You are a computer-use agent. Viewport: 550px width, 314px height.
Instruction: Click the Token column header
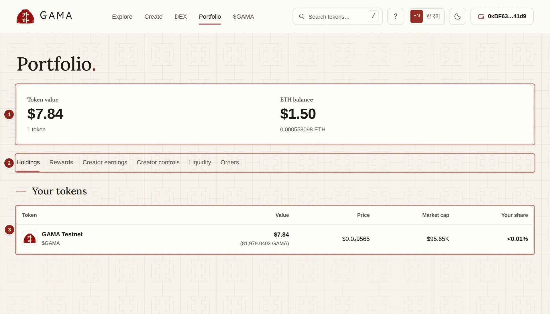(29, 215)
